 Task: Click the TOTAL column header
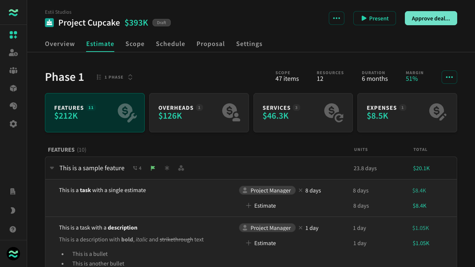420,149
